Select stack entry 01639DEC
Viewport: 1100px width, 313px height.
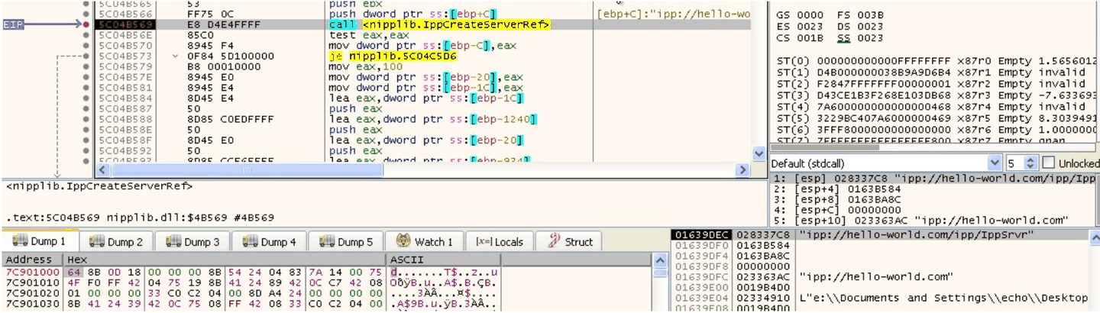[x=878, y=235]
